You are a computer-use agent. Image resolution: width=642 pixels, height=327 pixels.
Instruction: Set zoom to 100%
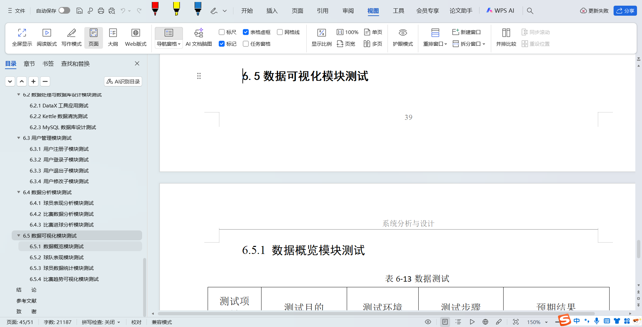pyautogui.click(x=348, y=32)
